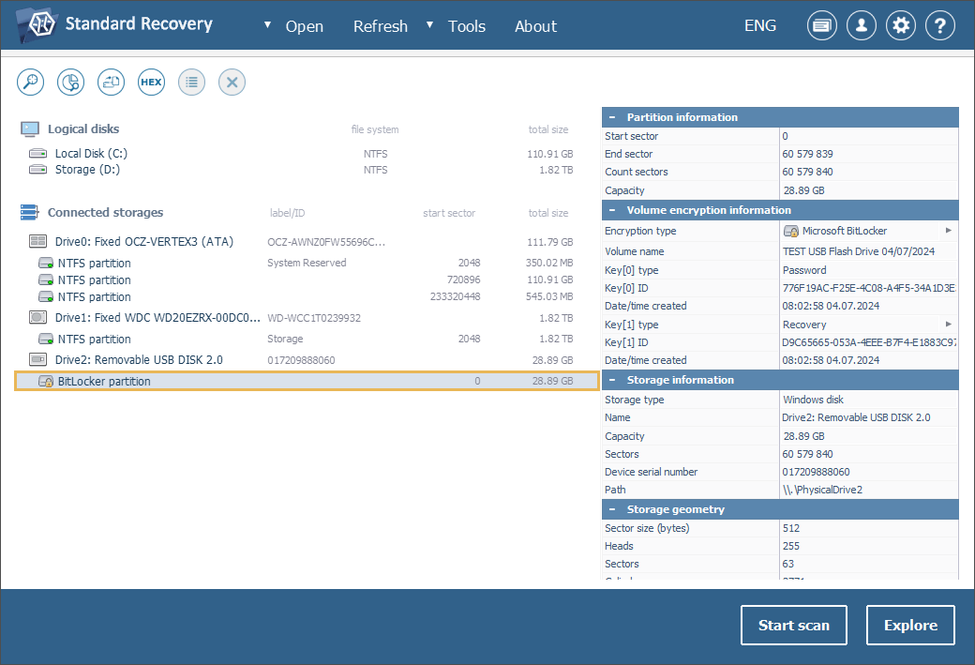Click the scan storage magnifier icon
The width and height of the screenshot is (975, 665).
tap(31, 82)
